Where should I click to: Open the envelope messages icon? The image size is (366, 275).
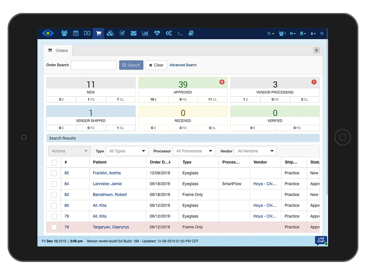click(x=133, y=33)
